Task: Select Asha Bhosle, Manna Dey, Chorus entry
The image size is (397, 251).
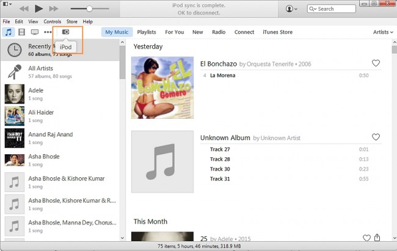Action: (60, 226)
